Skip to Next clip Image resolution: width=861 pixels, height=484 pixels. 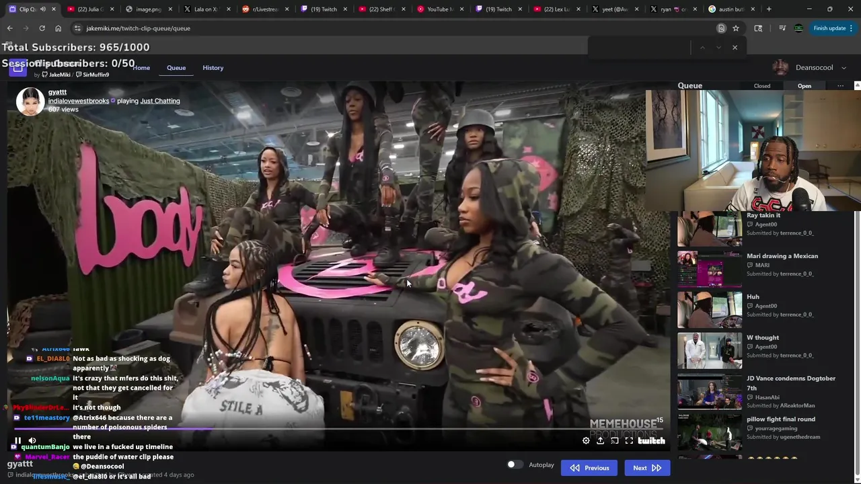coord(647,468)
